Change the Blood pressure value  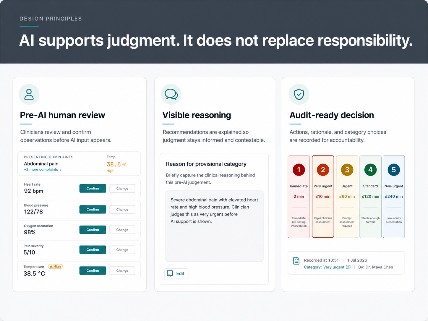point(122,209)
